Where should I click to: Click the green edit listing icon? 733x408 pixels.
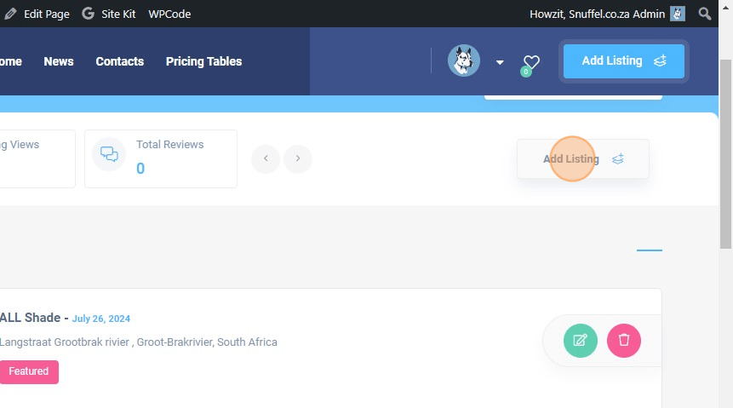[580, 341]
